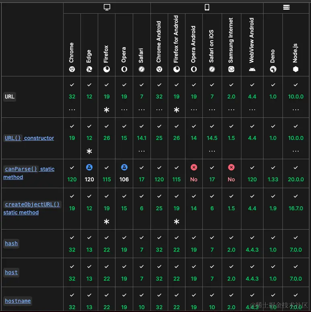Viewport: 311px width, 312px height.
Task: Click the 115 Firefox value in canParse row
Action: (107, 179)
